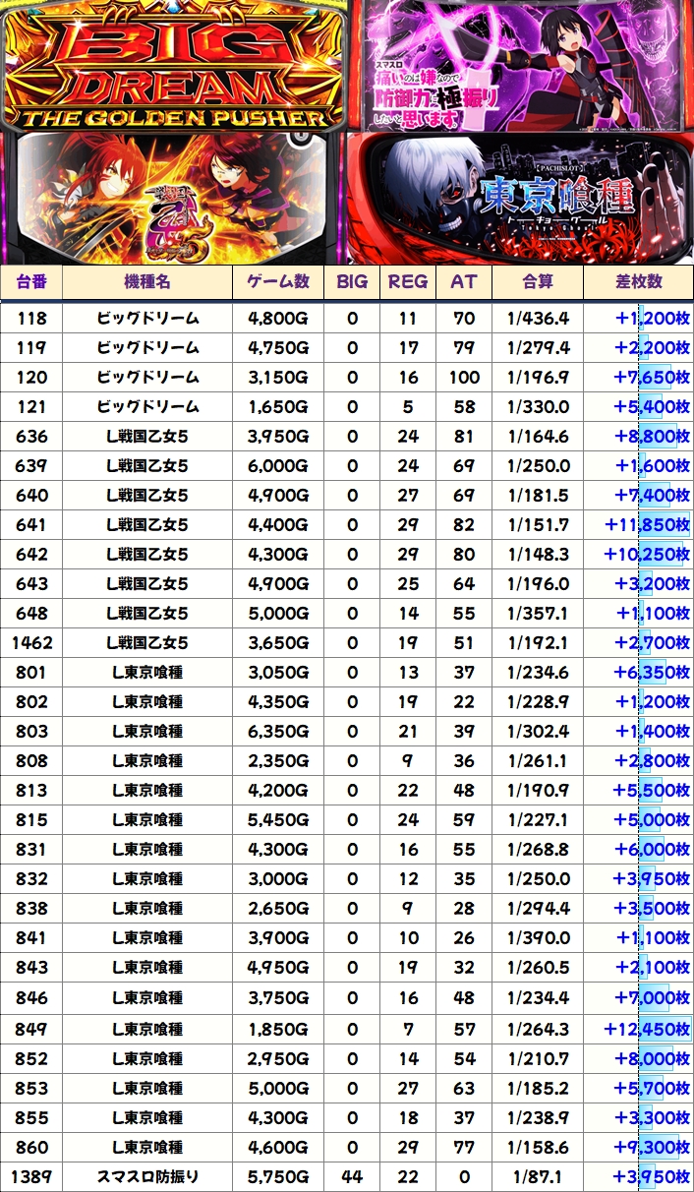Click the 差枚数 column header
694x1192 pixels.
[639, 282]
